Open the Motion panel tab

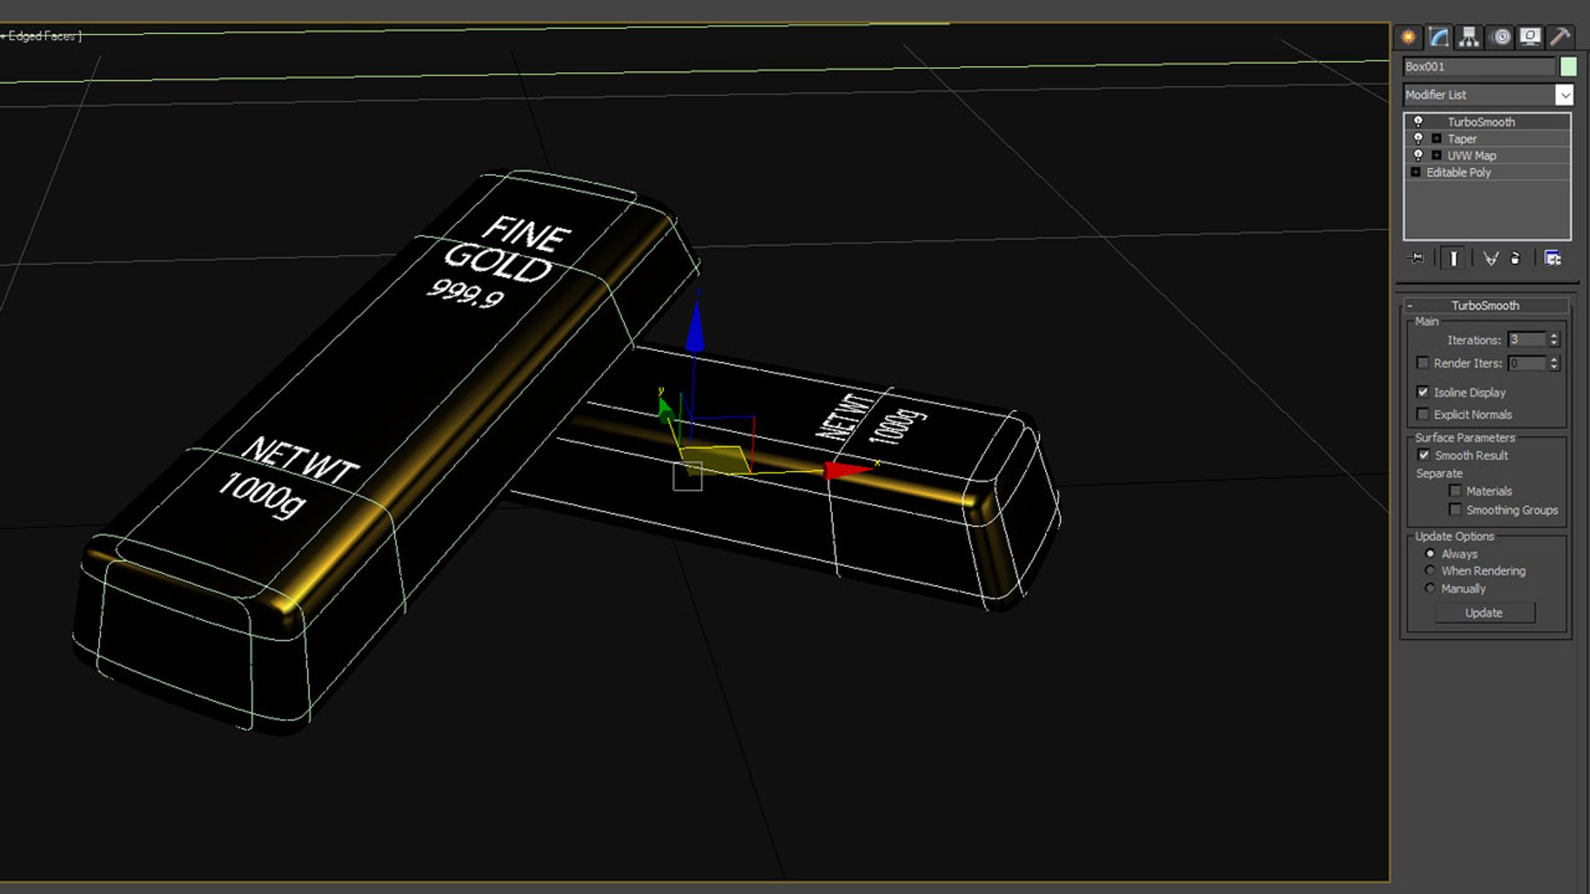1501,36
